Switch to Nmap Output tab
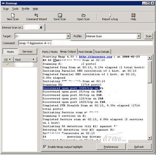Viewport: 156px width, 155px height. (68, 52)
